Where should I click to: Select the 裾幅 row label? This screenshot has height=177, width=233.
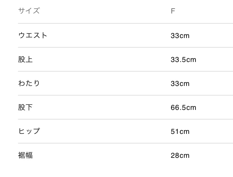click(x=25, y=155)
